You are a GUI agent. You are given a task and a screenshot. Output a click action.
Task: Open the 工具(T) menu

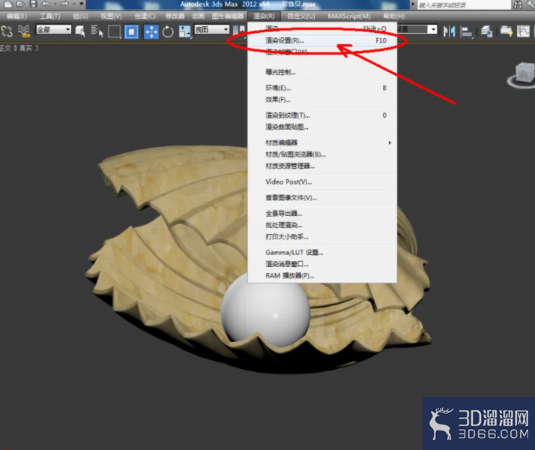(x=49, y=16)
